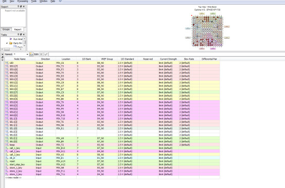Viewport: 285px width, 188px height.
Task: Click the Tasks panel scroll-up arrow
Action: pos(25,39)
